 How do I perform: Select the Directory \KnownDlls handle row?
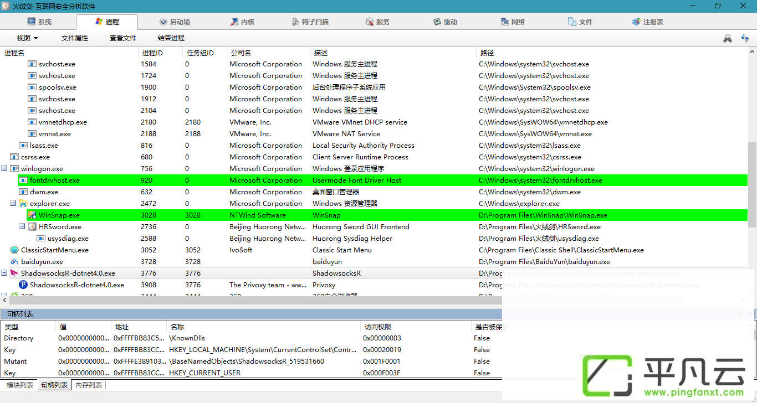point(251,338)
